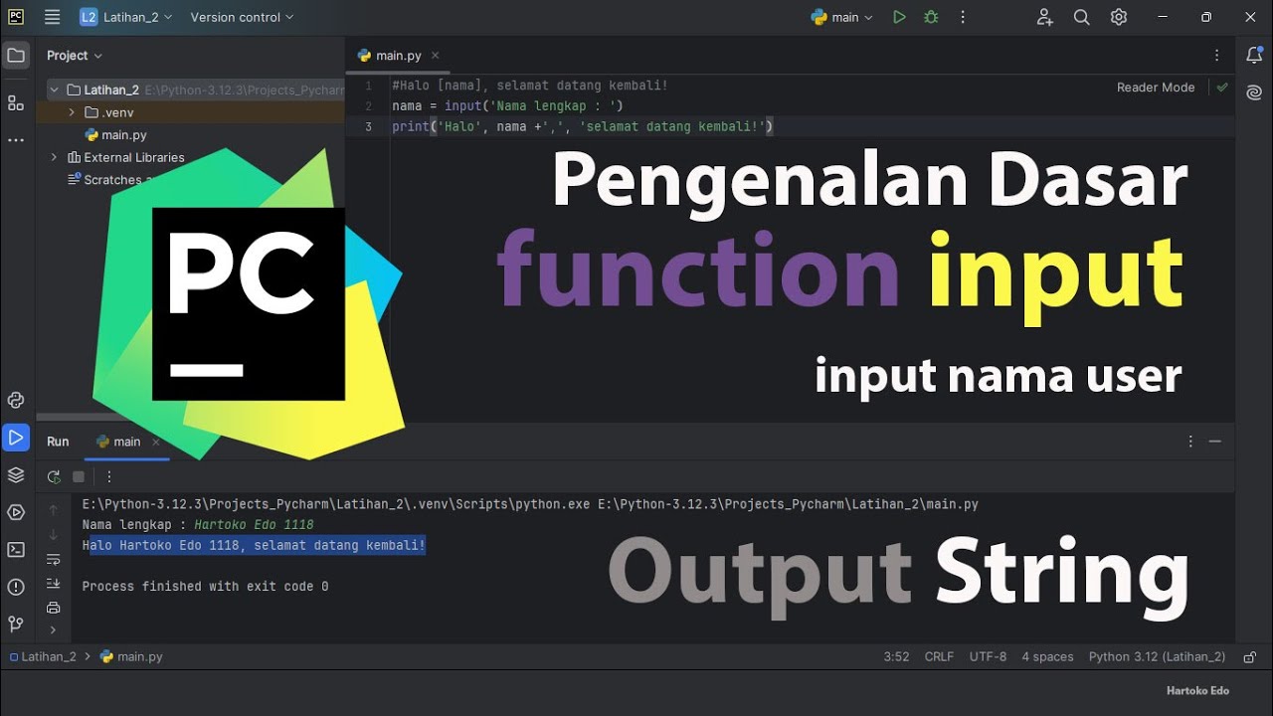1273x716 pixels.
Task: Toggle file read-only lock in status bar
Action: point(1249,656)
